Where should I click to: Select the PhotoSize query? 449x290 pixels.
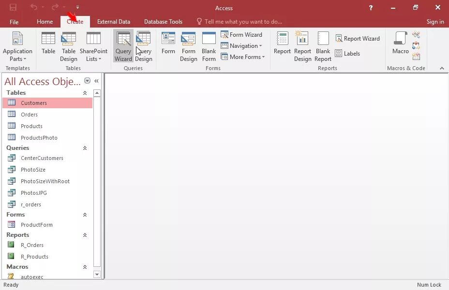coord(47,170)
